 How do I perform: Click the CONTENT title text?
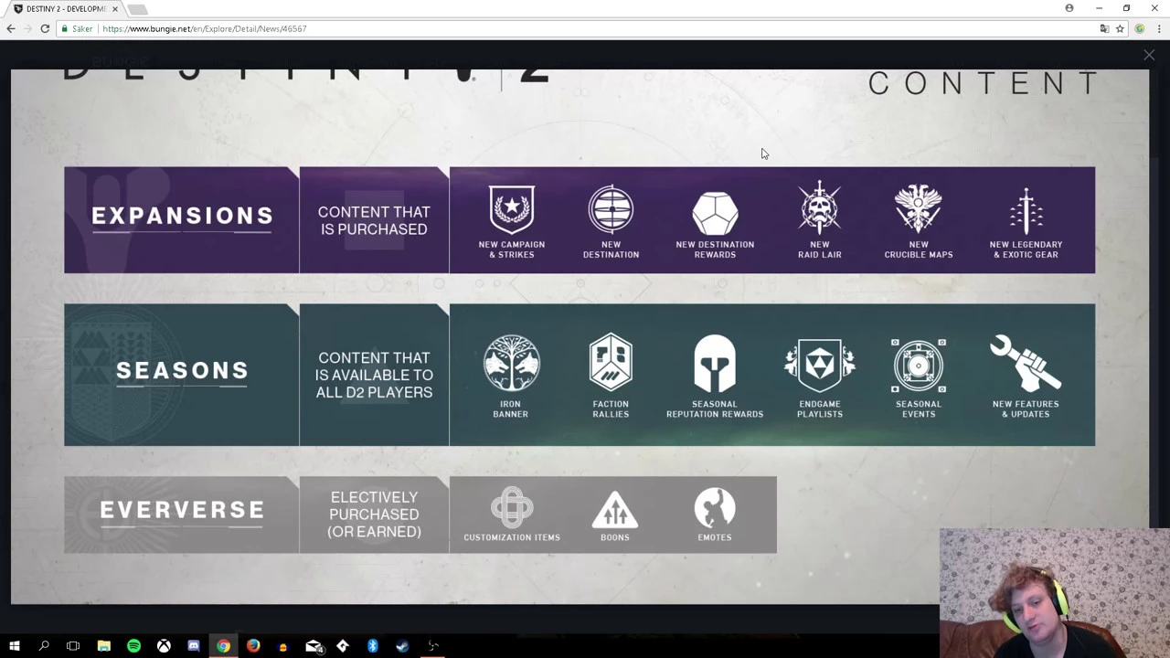point(984,83)
